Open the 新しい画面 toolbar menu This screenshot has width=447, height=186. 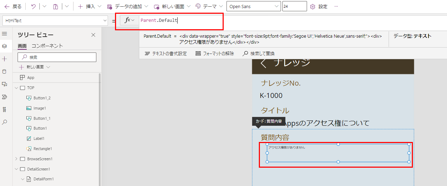pyautogui.click(x=172, y=6)
